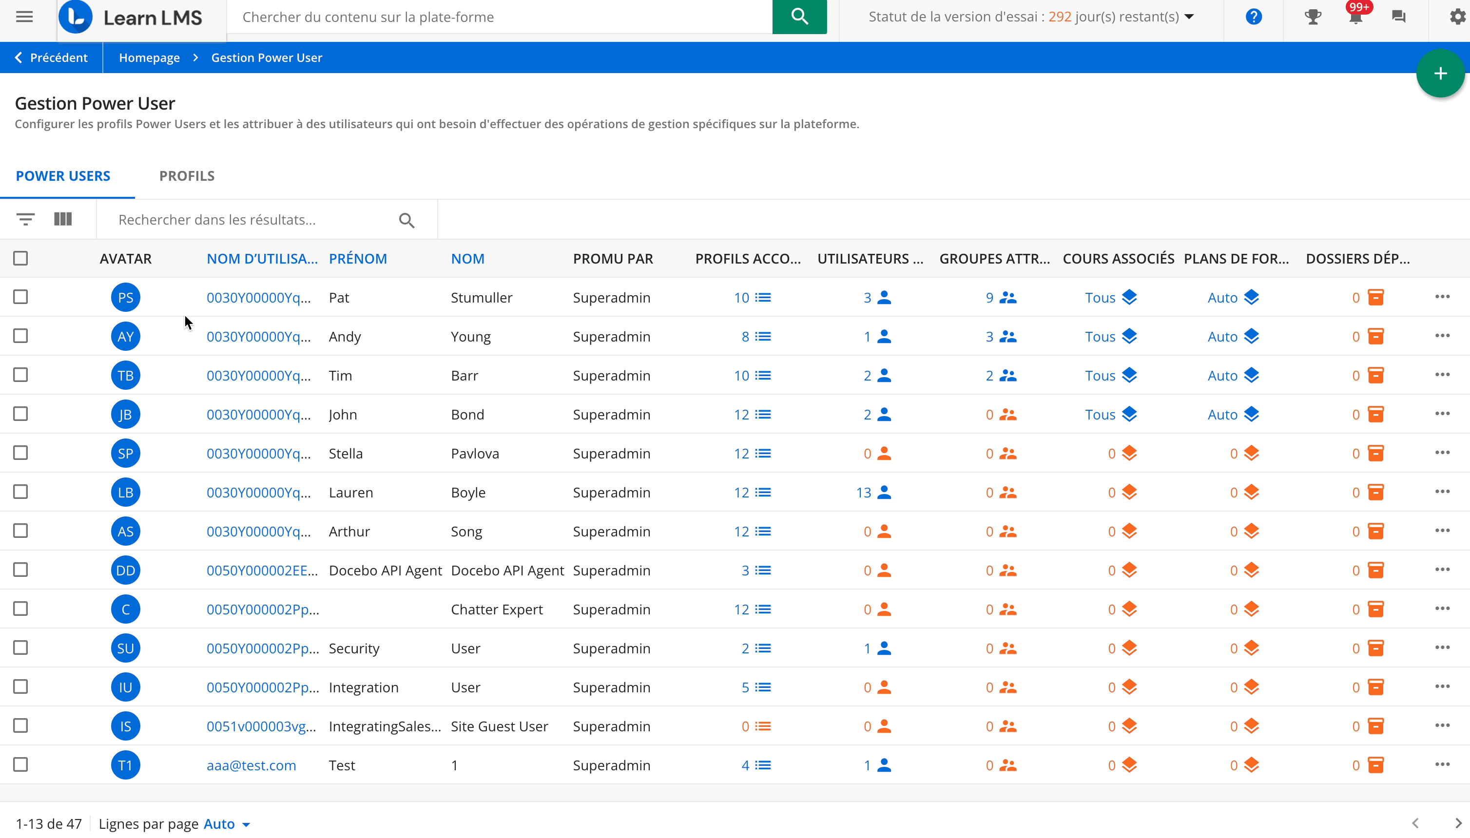Open Docebo API Agent's users icon

tap(884, 571)
